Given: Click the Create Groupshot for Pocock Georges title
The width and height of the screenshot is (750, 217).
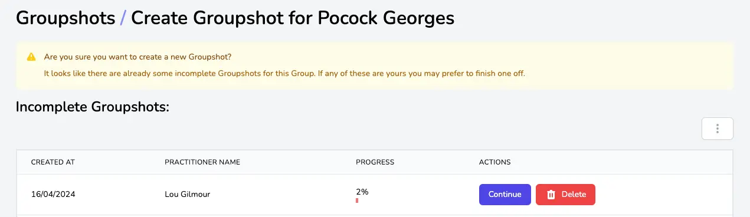Looking at the screenshot, I should pyautogui.click(x=293, y=18).
